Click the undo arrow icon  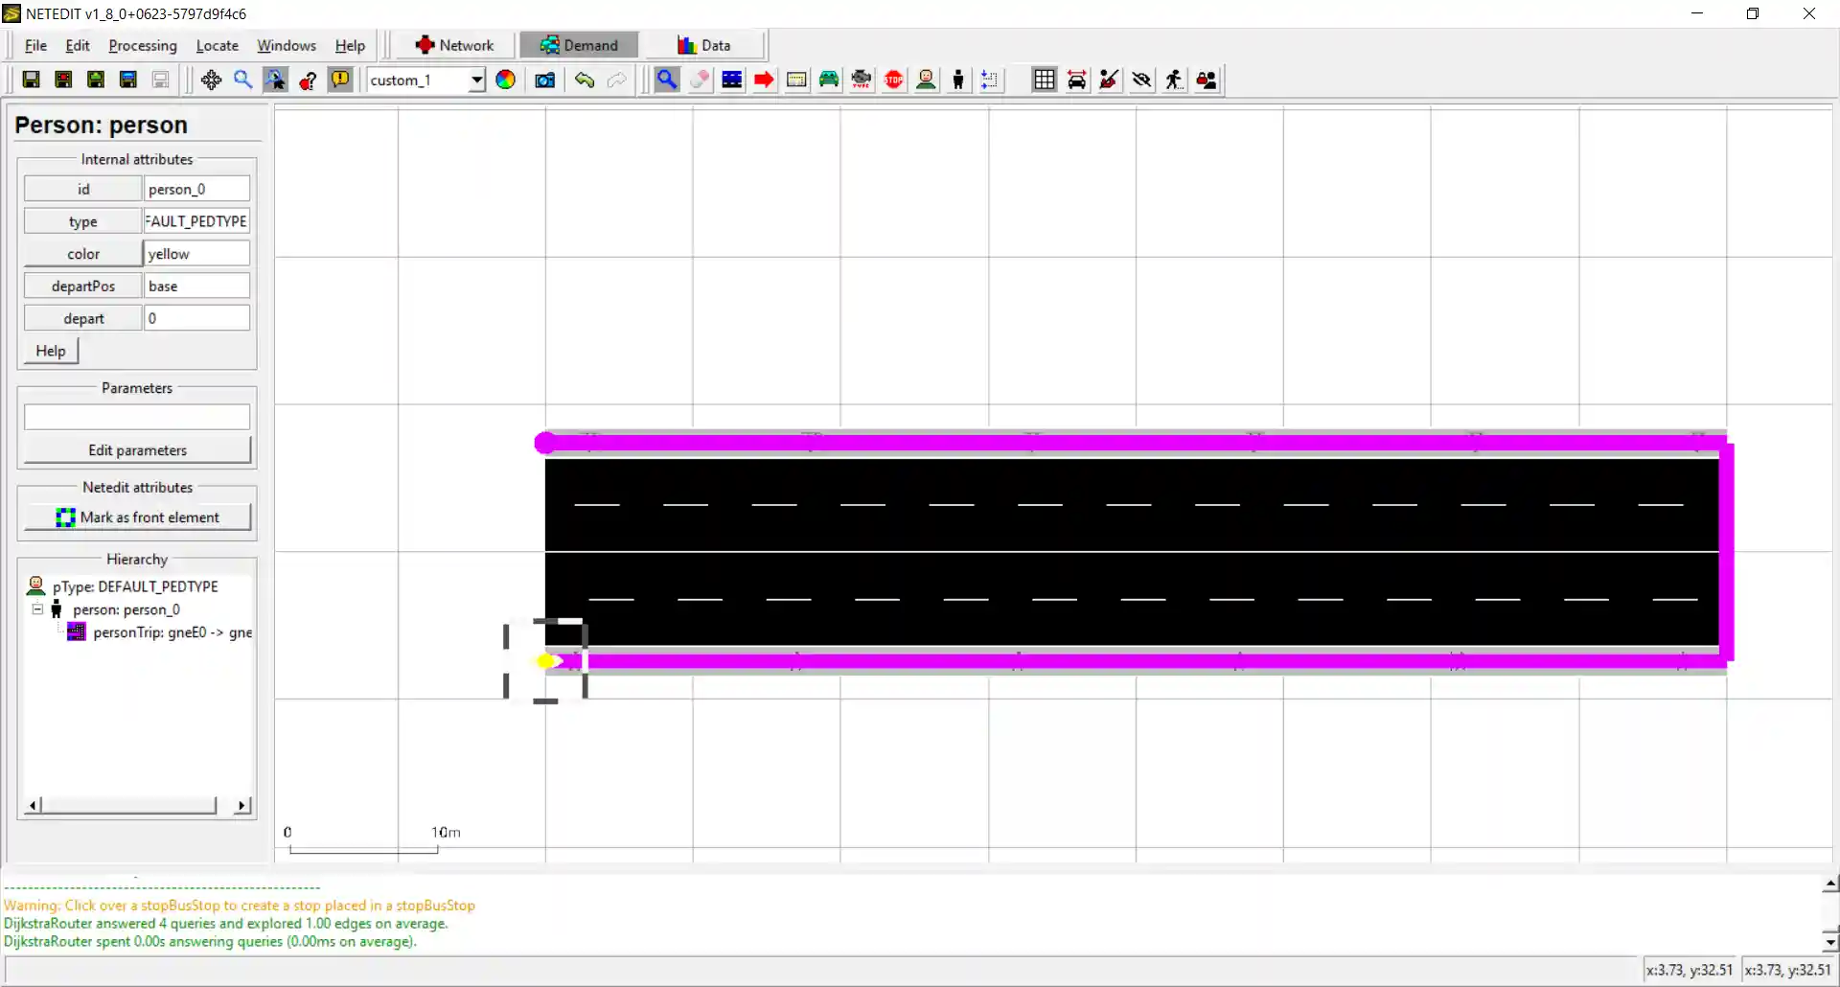pos(584,80)
